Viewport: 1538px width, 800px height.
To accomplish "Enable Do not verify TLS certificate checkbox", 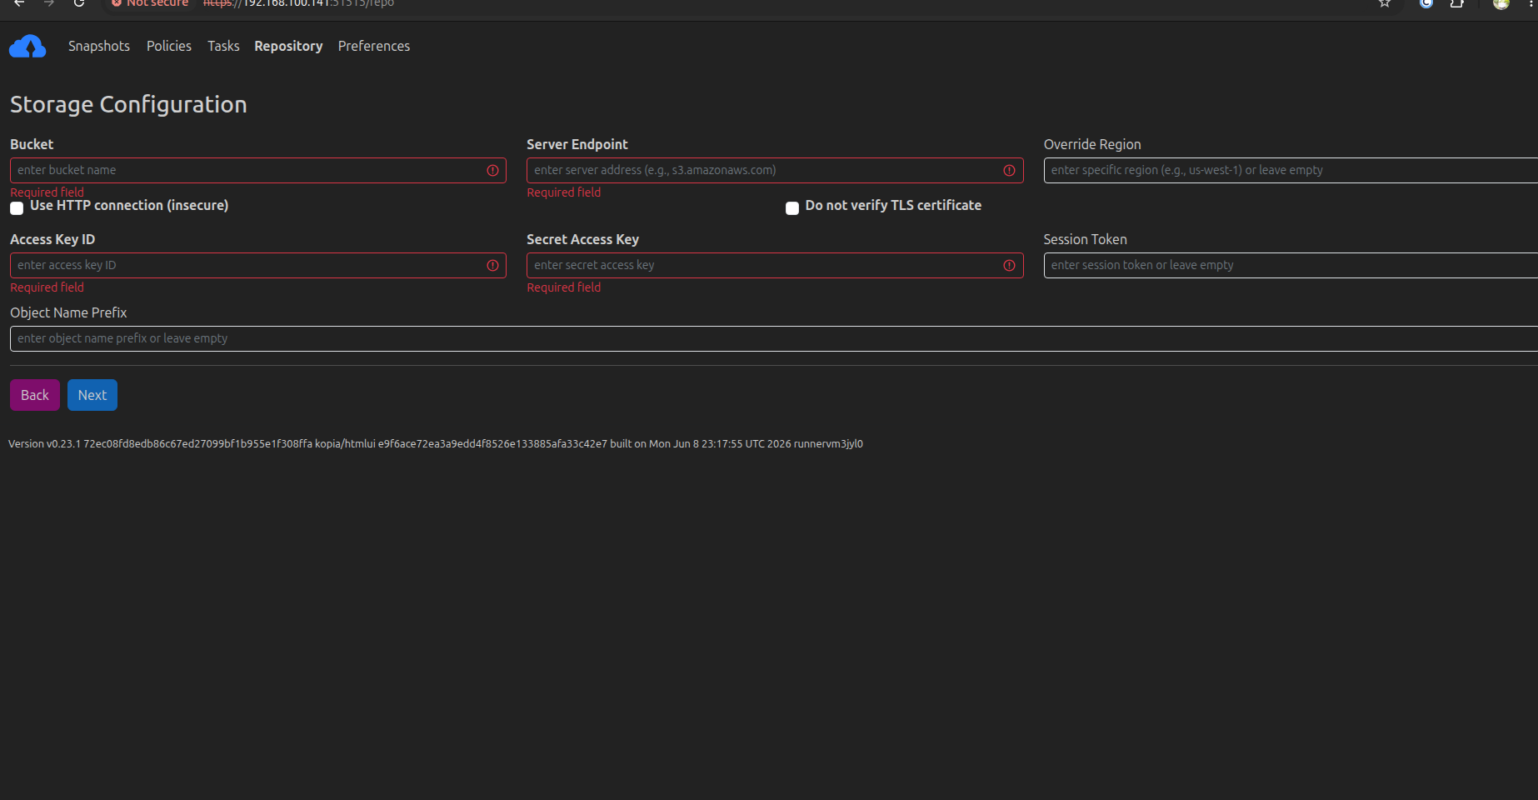I will 792,208.
